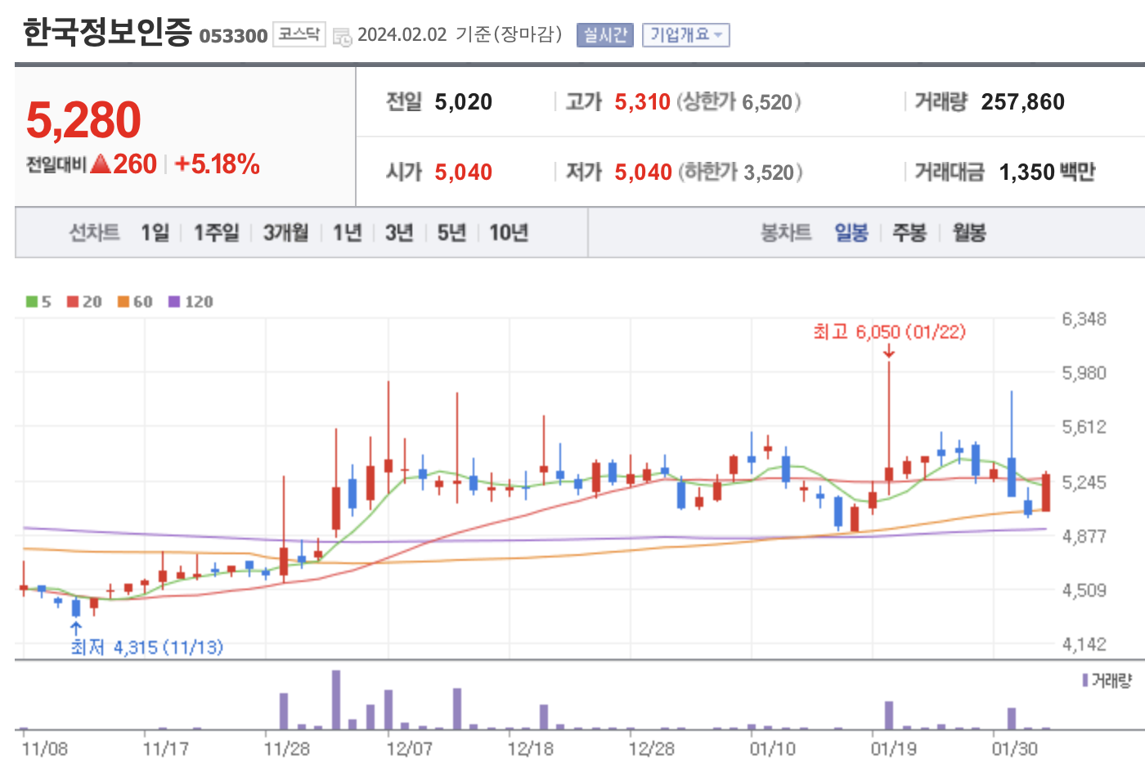Click the 4,142 price axis label
Image resolution: width=1145 pixels, height=770 pixels.
pos(1084,644)
